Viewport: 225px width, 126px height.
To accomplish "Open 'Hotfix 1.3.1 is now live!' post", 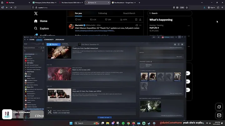I will tap(61, 113).
